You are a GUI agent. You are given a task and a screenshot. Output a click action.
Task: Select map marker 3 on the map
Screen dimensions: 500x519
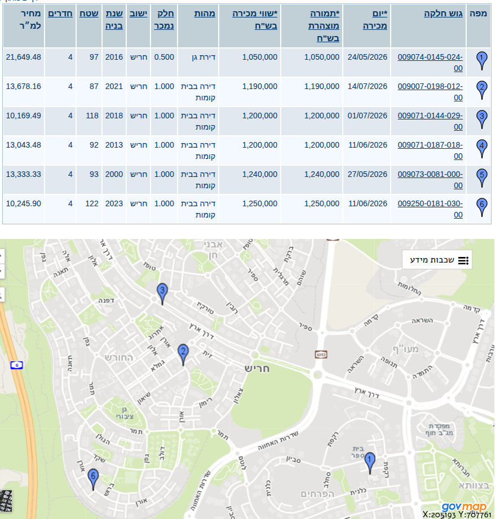click(162, 294)
